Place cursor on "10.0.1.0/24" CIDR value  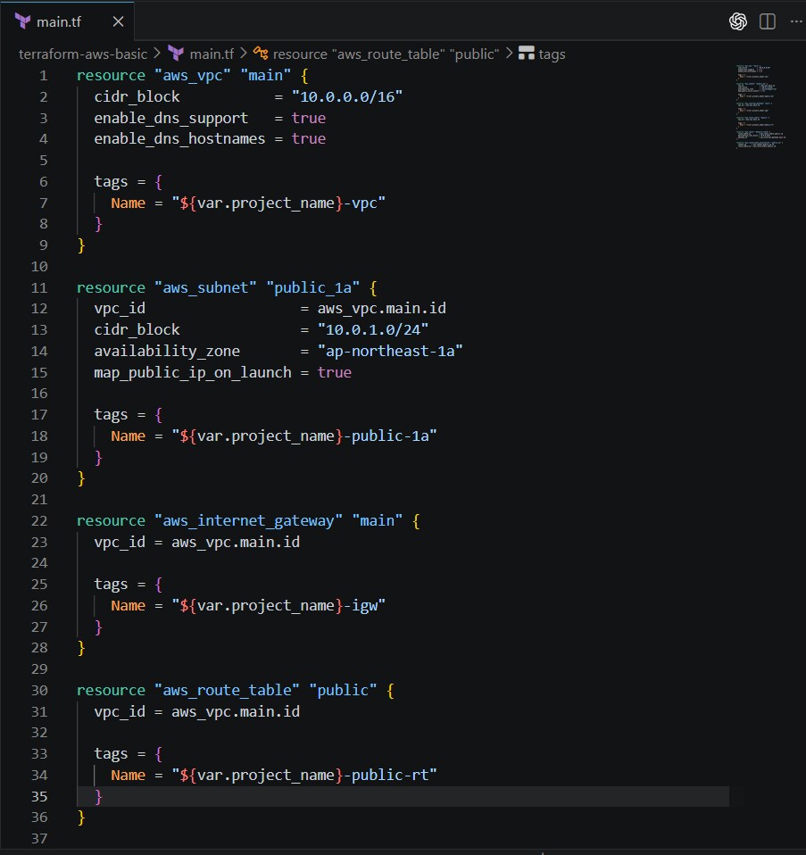pos(373,330)
